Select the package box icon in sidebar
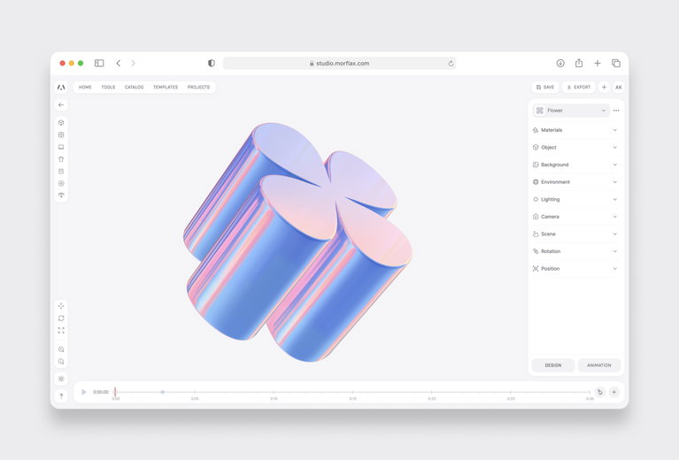This screenshot has width=679, height=460. pyautogui.click(x=61, y=171)
